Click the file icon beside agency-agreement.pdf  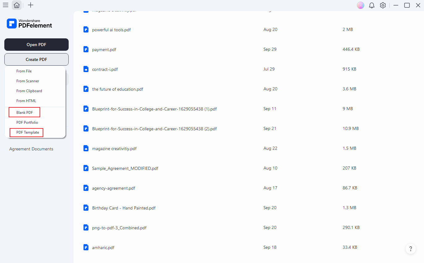pos(86,188)
